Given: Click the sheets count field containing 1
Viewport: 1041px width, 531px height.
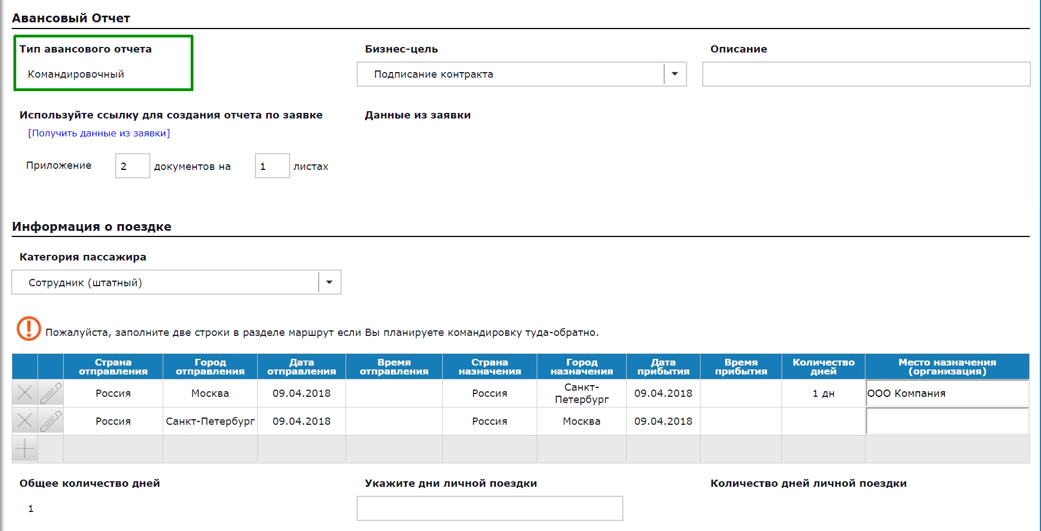Looking at the screenshot, I should click(x=272, y=166).
